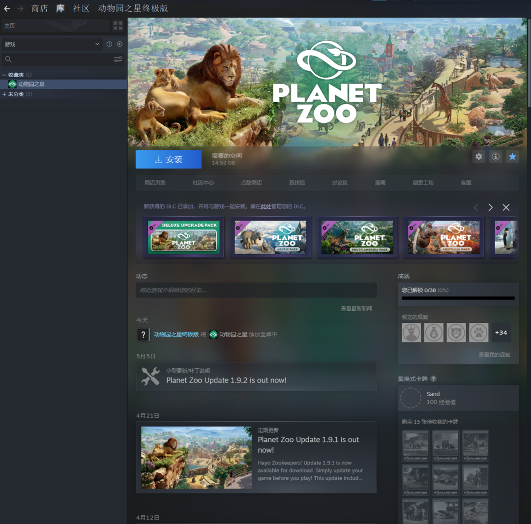This screenshot has height=524, width=531.
Task: Click the recent activity clock icon
Action: 109,44
